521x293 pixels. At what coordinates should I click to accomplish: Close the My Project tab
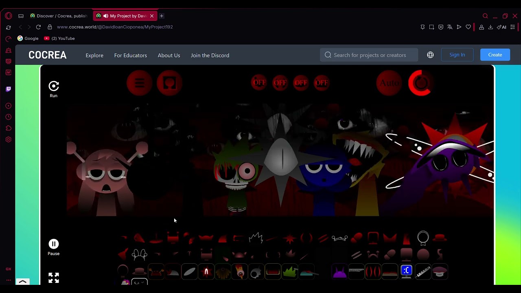coord(152,16)
